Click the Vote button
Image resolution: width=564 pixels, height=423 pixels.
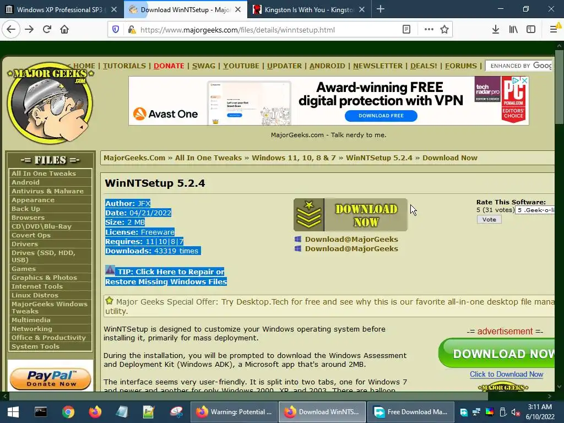[489, 219]
